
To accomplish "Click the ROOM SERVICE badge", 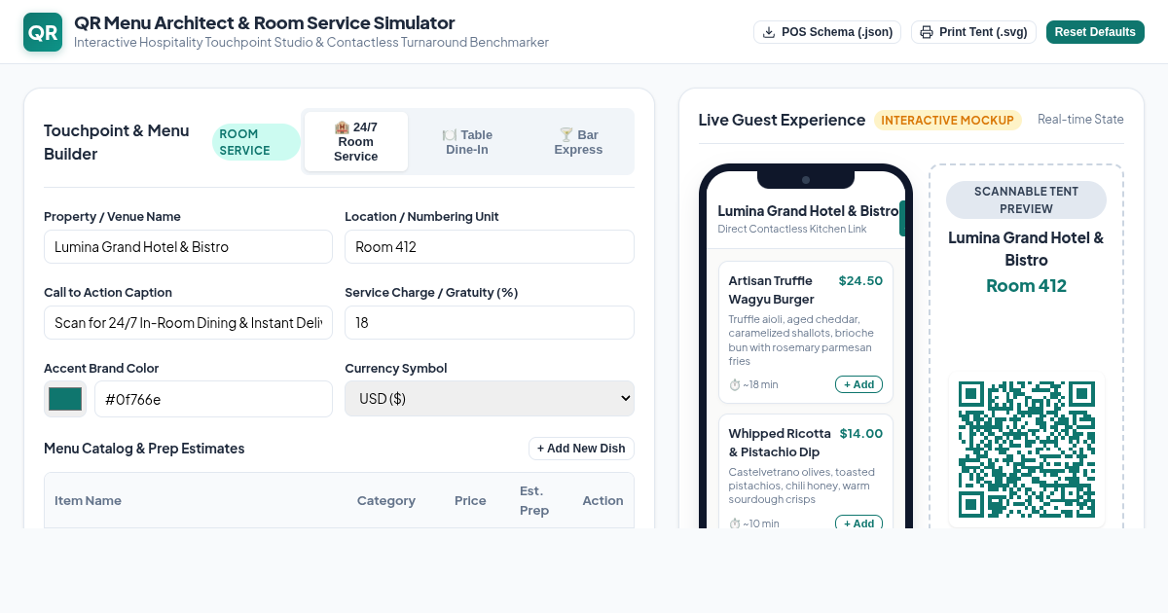I will [x=256, y=142].
